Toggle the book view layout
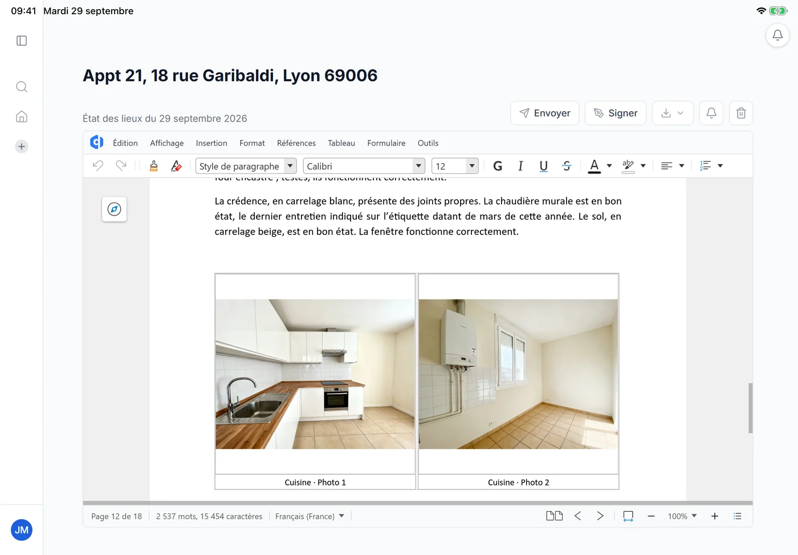The width and height of the screenshot is (798, 555). [x=555, y=516]
